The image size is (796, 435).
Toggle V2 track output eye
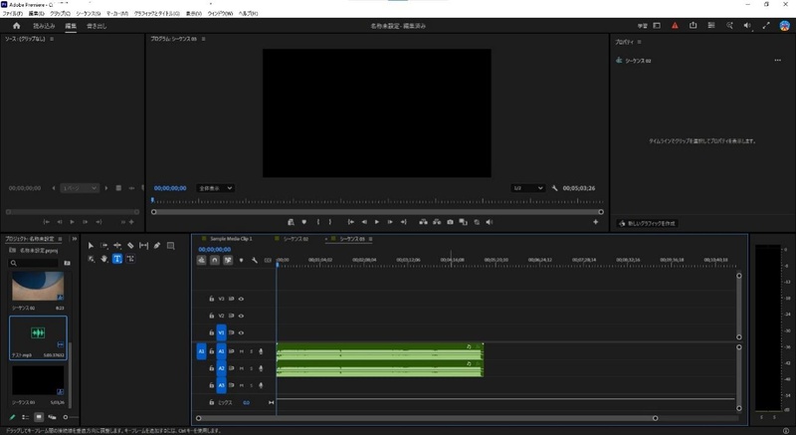click(x=241, y=316)
